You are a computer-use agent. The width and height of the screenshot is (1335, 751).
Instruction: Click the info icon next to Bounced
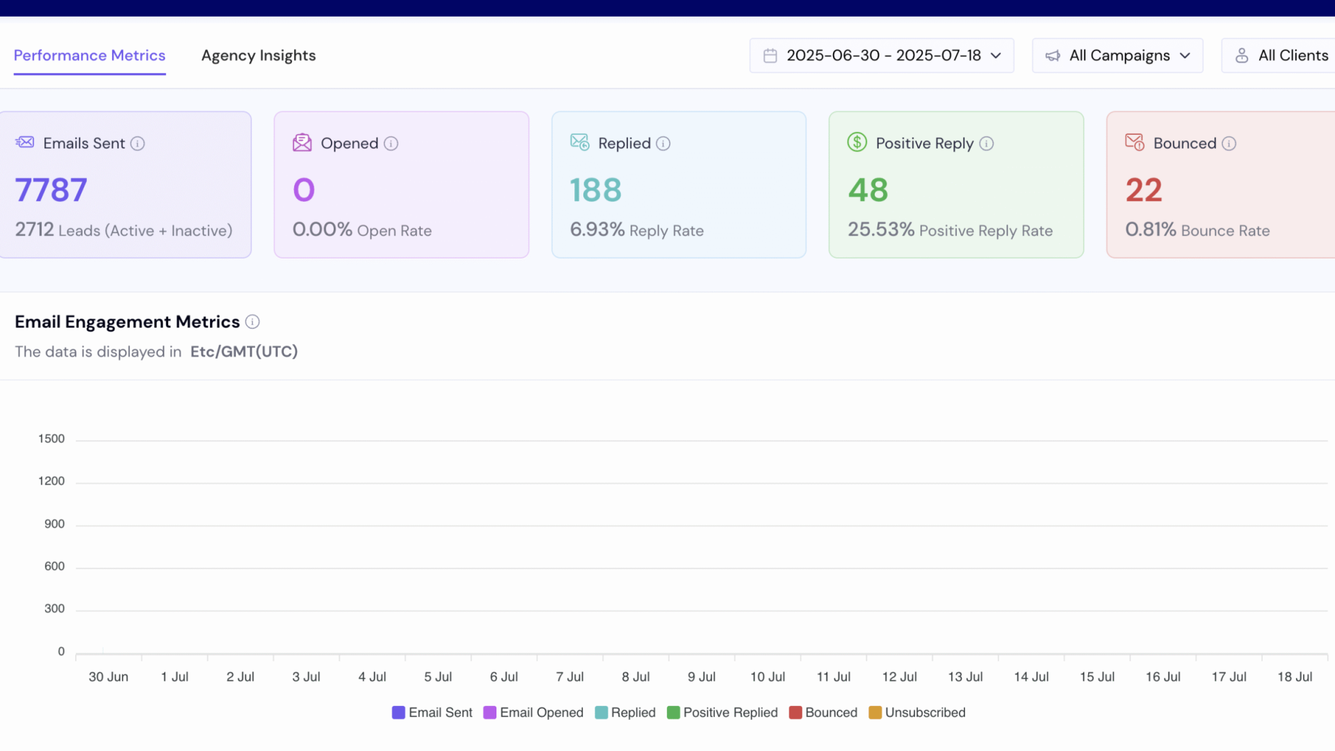(1229, 143)
